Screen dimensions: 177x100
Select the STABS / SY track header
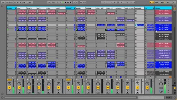[x=110, y=8]
